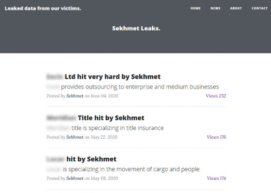Screen dimensions: 271x193
Task: Go to the NEWS page
Action: [215, 8]
